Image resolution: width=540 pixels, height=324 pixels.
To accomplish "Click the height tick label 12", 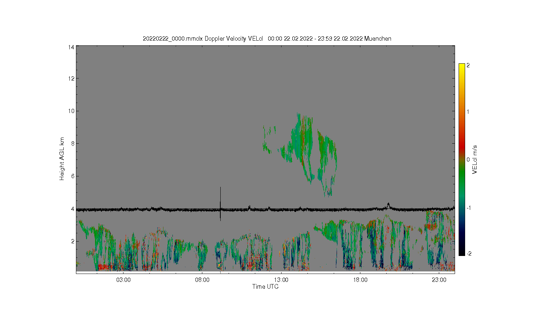I will pyautogui.click(x=71, y=78).
